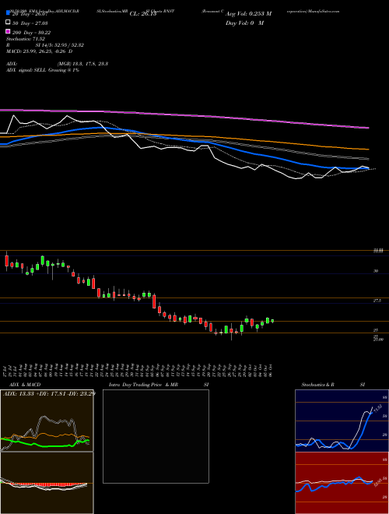Select the '200 Day - 30.22' label
Image resolution: width=389 pixels, height=514 pixels.
click(31, 32)
